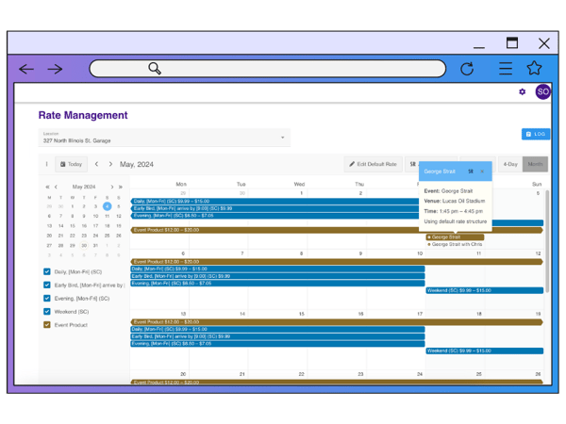Switch to the 4-Day view
The image size is (566, 424).
509,164
